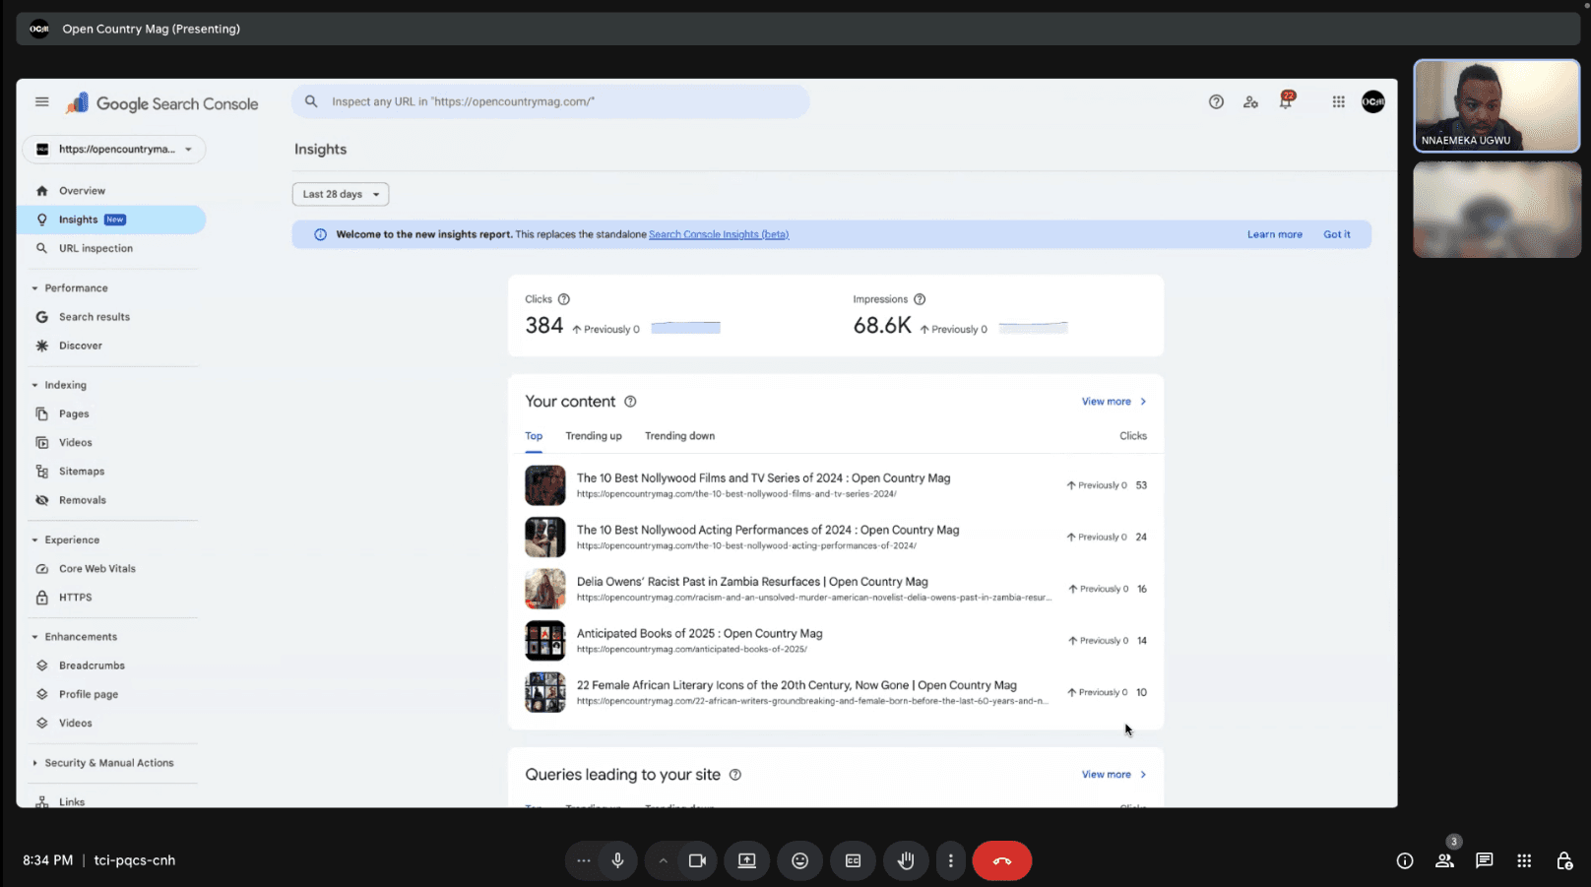The height and width of the screenshot is (887, 1591).
Task: Open the notifications bell with badge
Action: [1286, 100]
